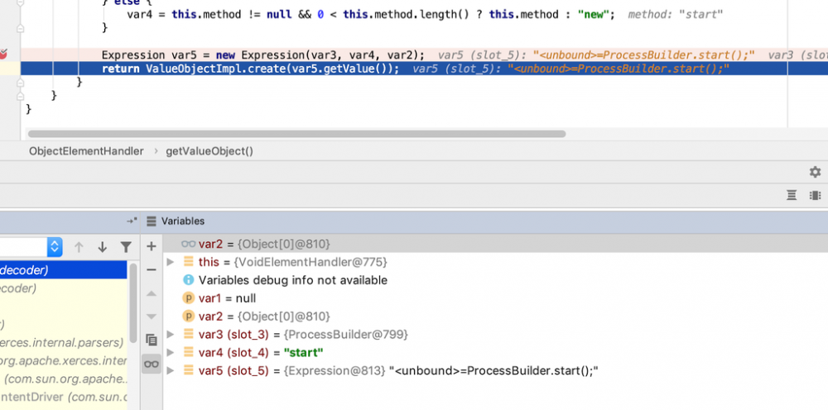Click inline hint method: "start"
The image size is (828, 410).
[675, 14]
